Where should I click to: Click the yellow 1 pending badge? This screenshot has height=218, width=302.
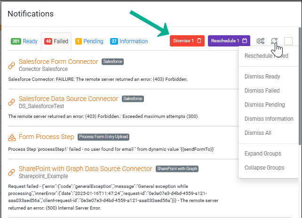pyautogui.click(x=79, y=41)
